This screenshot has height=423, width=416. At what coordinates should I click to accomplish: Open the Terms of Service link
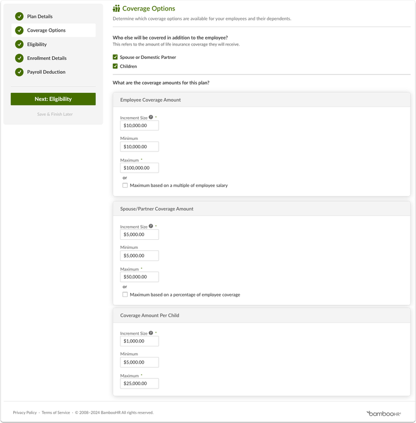point(56,412)
